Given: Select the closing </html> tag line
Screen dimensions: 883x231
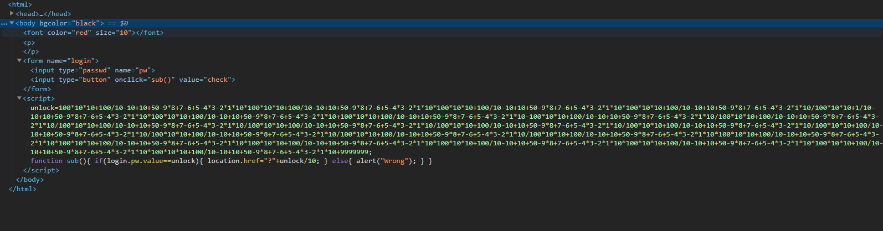Looking at the screenshot, I should click(x=22, y=189).
